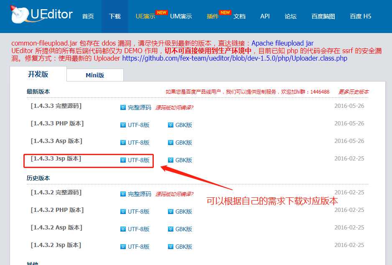
Task: Click download icon for 1.4.3.2 PHP UTF-8版
Action: coord(123,211)
